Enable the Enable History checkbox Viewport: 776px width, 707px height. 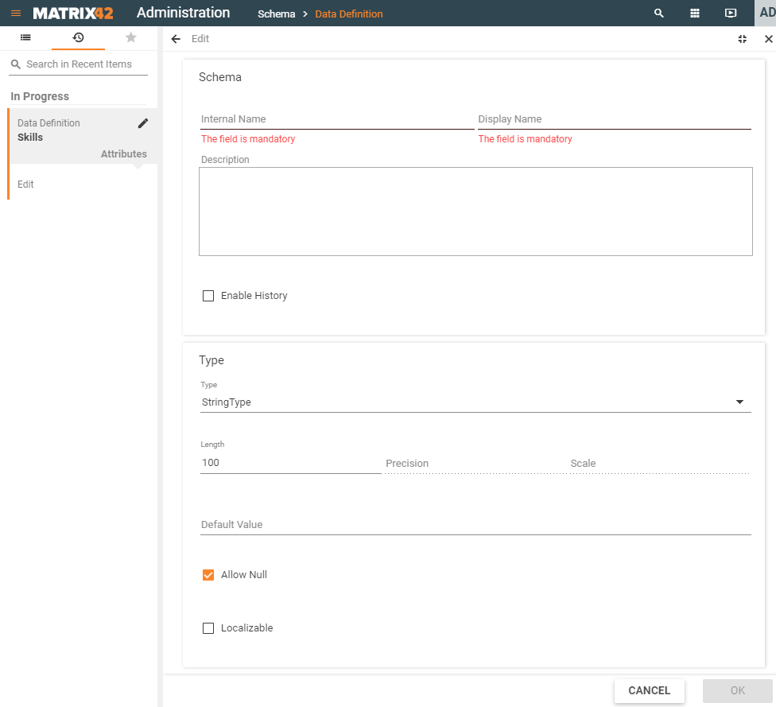208,296
